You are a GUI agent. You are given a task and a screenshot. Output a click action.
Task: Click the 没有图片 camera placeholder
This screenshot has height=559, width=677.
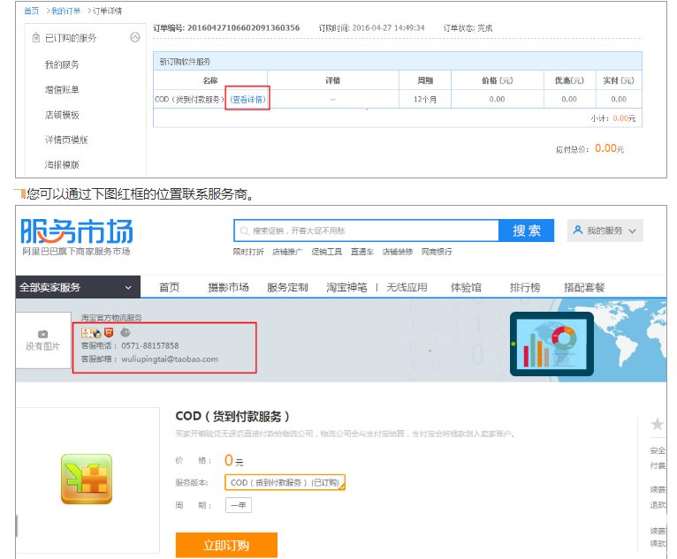[x=43, y=340]
